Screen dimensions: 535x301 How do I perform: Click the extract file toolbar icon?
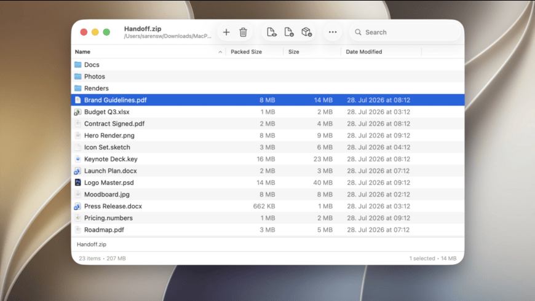point(288,32)
